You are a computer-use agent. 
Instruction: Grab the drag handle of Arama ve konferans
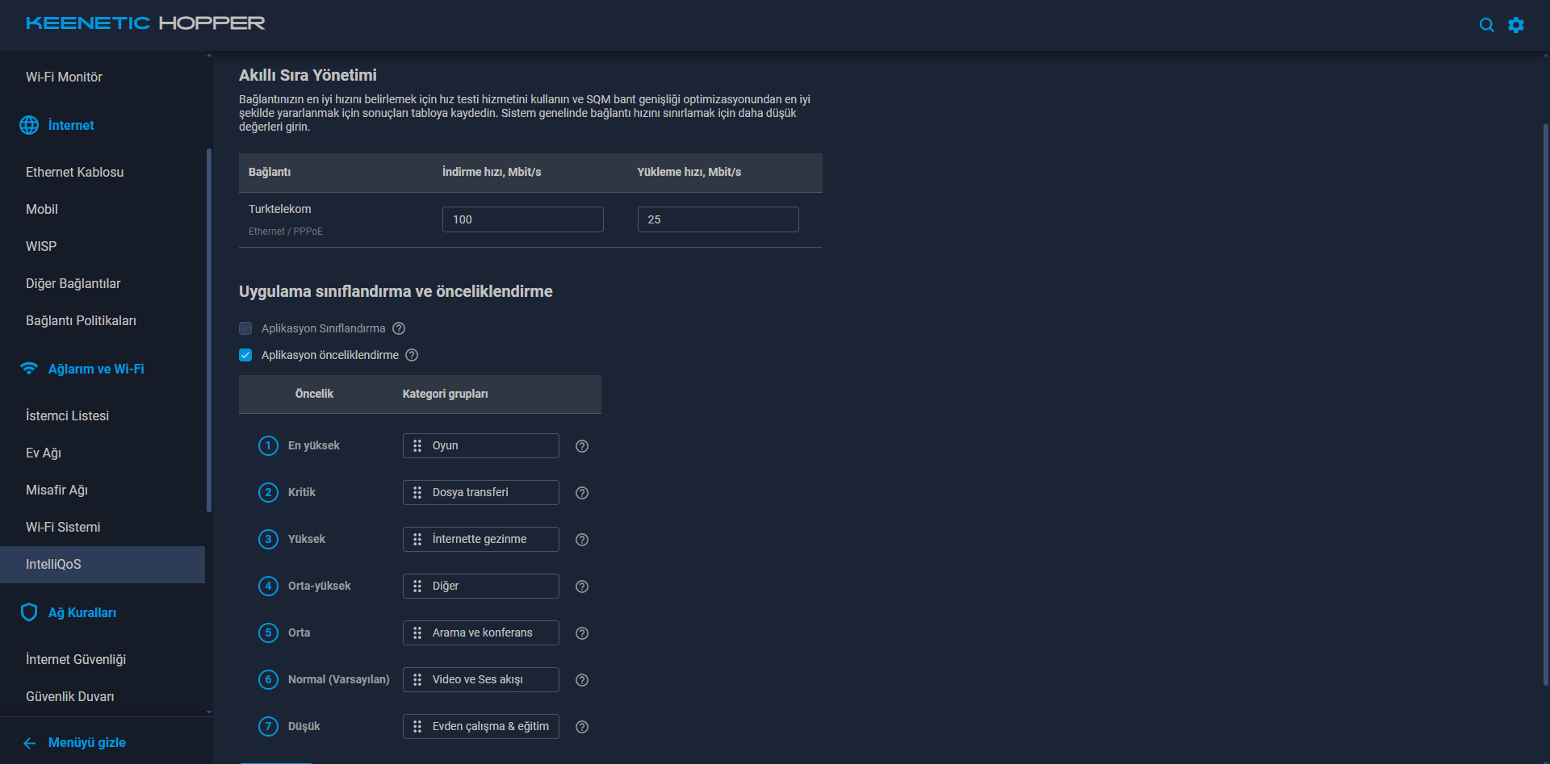coord(417,633)
